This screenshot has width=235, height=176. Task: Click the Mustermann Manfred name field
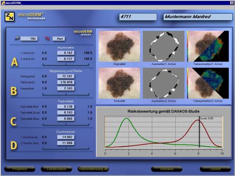tap(198, 17)
